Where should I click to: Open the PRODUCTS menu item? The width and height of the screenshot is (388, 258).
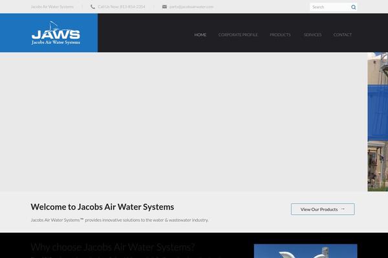(x=280, y=35)
